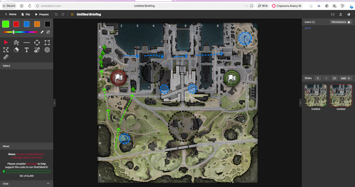Select the rectangle shape tool
The width and height of the screenshot is (355, 187).
[47, 42]
